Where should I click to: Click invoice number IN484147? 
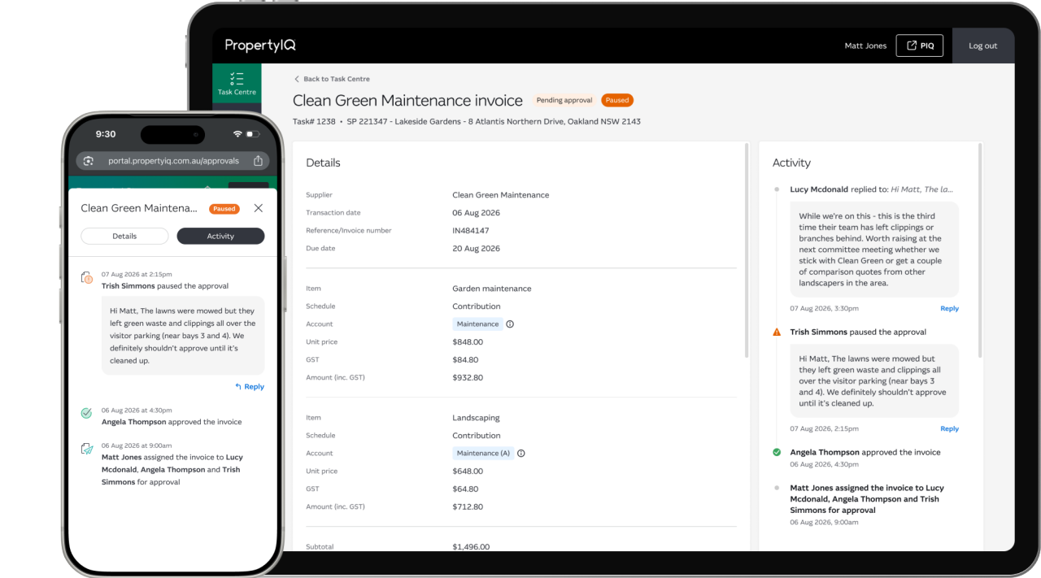(x=471, y=231)
